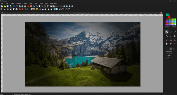177x95 pixels.
Task: Enable the Fill checkbox
Action: [x=166, y=58]
